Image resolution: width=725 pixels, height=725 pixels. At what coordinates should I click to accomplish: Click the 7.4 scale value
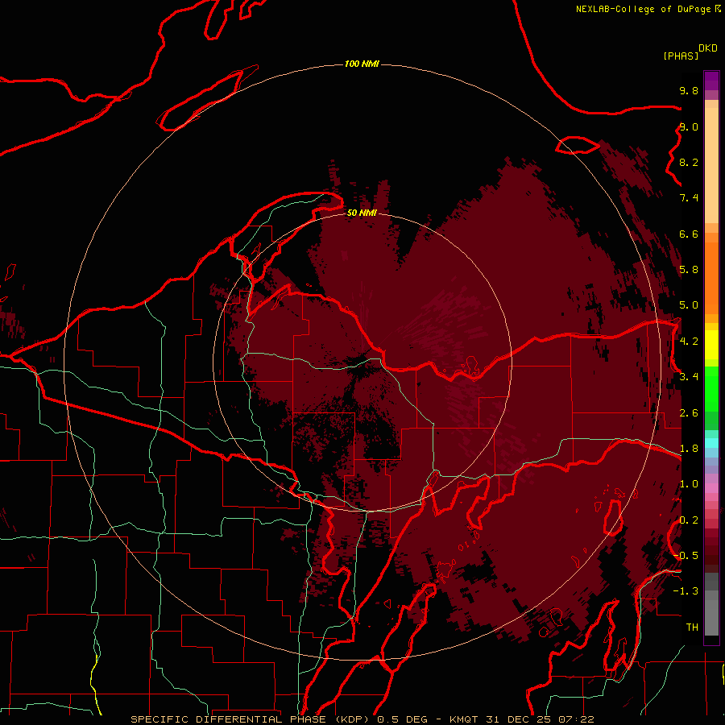tap(689, 198)
